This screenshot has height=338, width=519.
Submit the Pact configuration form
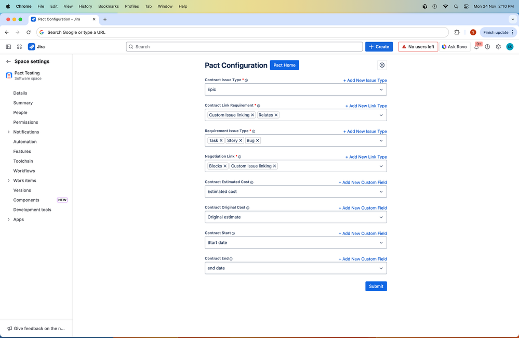tap(376, 287)
